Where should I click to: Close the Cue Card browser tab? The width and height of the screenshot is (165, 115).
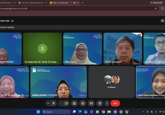click(46, 3)
